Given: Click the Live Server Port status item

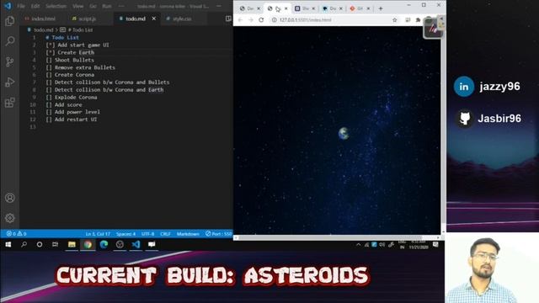Looking at the screenshot, I should point(219,234).
